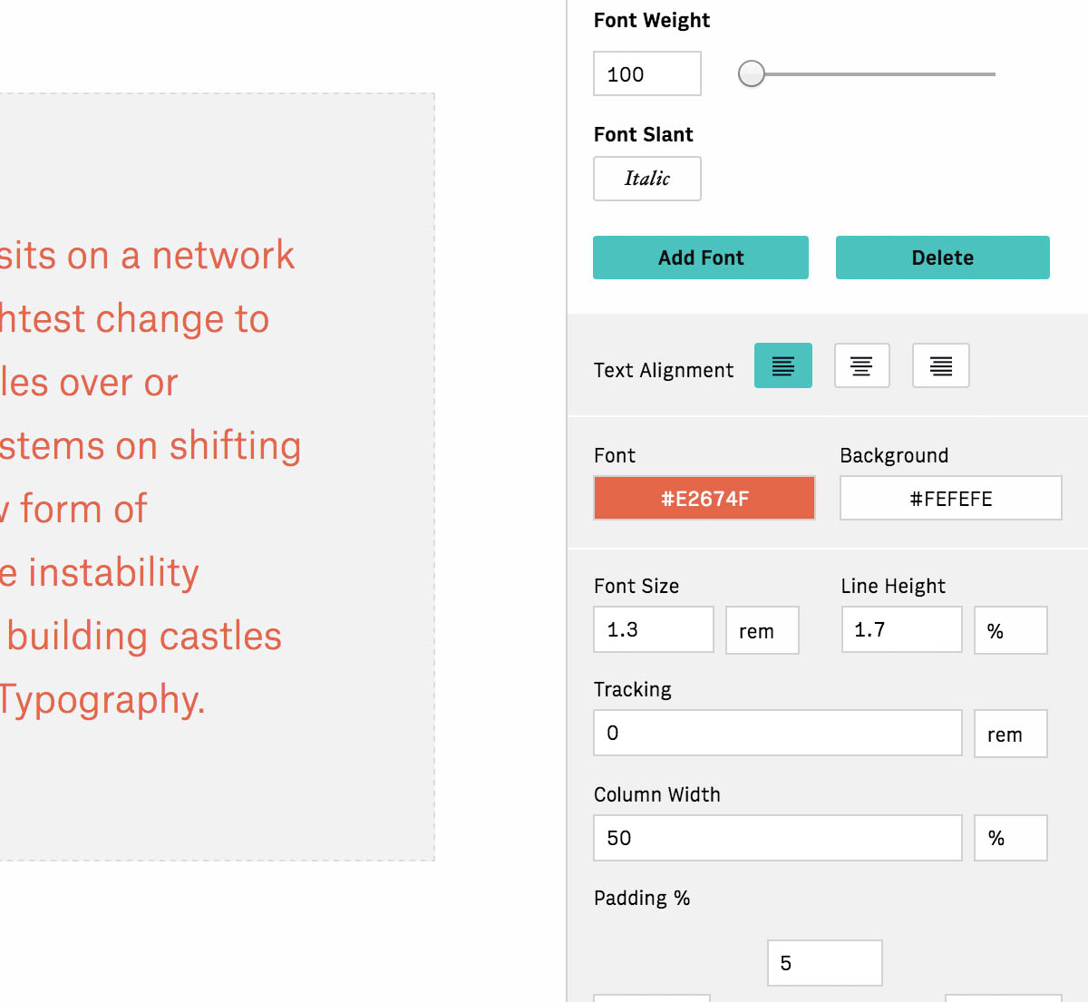This screenshot has width=1088, height=1002.
Task: Focus the top Padding % input
Action: click(824, 963)
